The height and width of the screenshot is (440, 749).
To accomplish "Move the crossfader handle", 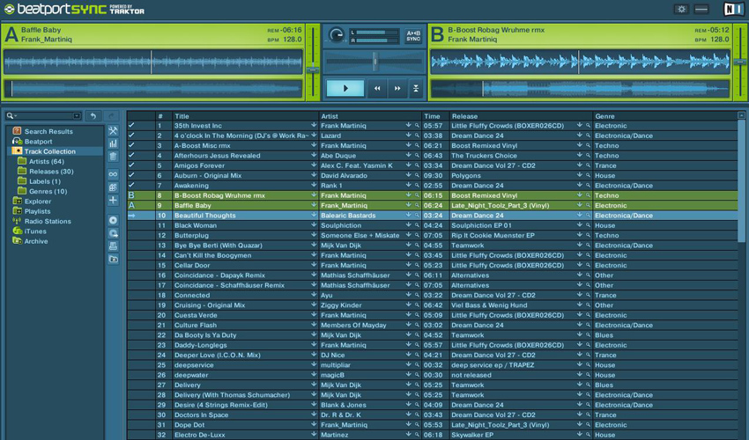I will [x=375, y=61].
